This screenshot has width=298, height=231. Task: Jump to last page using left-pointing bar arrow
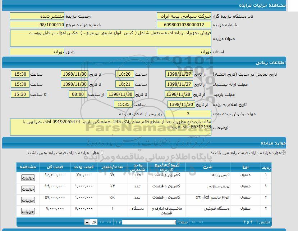coord(102,222)
